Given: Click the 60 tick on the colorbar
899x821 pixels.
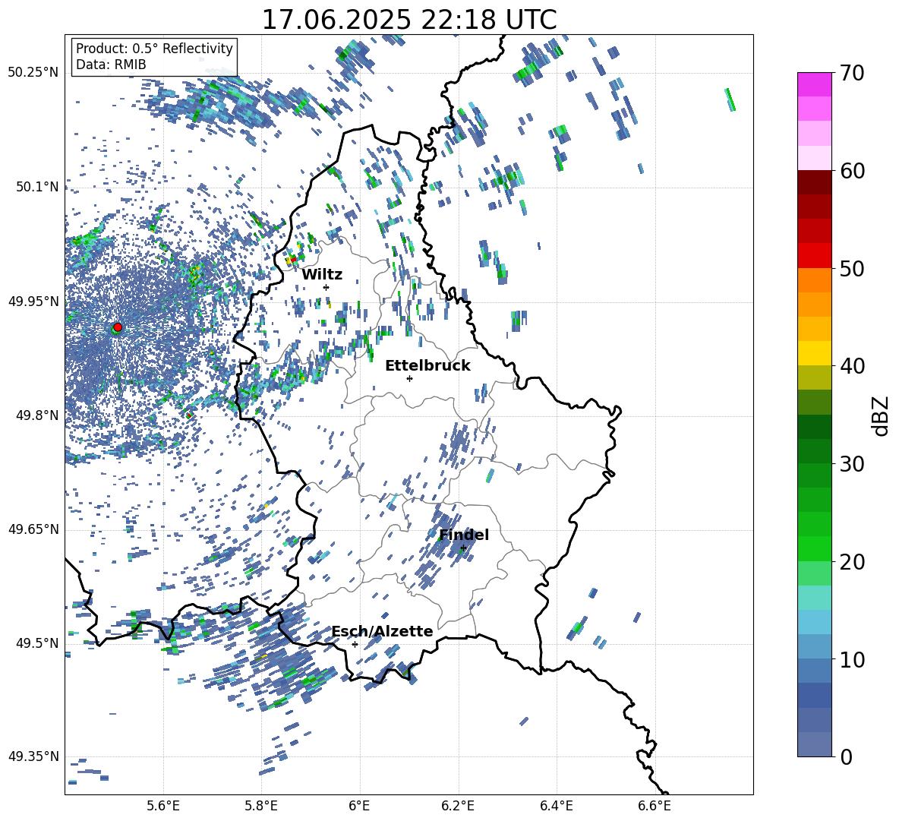Looking at the screenshot, I should coord(851,170).
